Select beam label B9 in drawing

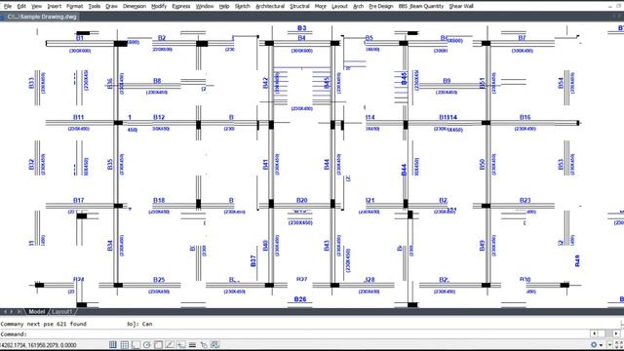coord(447,81)
